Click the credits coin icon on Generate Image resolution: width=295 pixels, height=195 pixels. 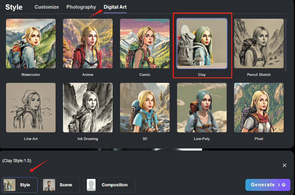tap(283, 185)
